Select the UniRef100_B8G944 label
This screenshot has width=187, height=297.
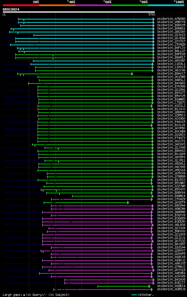171,206
